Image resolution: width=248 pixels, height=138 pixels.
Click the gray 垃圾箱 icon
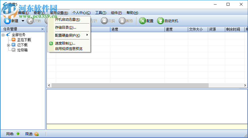(14, 50)
